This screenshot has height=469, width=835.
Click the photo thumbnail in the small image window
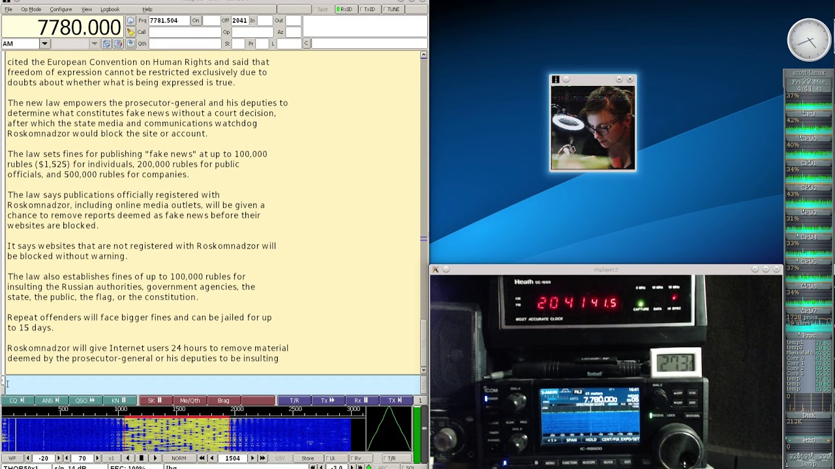pyautogui.click(x=592, y=127)
